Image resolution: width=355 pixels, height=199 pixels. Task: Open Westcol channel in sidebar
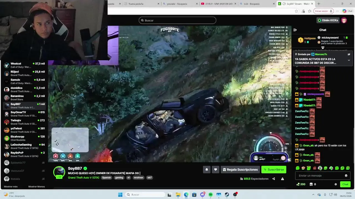[24, 65]
